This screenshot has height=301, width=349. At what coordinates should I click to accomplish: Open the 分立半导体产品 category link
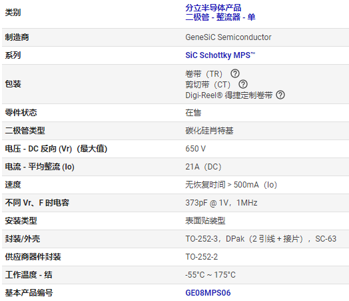click(x=213, y=8)
